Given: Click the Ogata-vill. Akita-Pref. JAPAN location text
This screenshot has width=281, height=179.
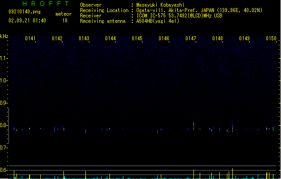Looking at the screenshot, I should pyautogui.click(x=199, y=10).
